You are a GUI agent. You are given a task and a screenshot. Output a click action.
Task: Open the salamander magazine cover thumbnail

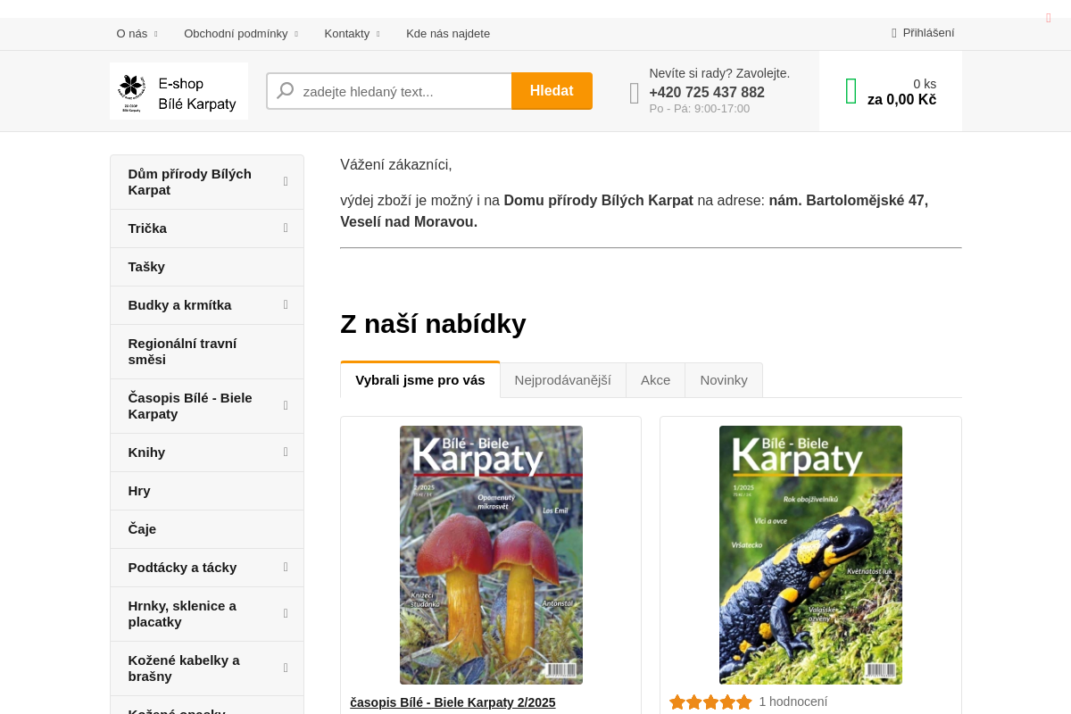(x=809, y=554)
